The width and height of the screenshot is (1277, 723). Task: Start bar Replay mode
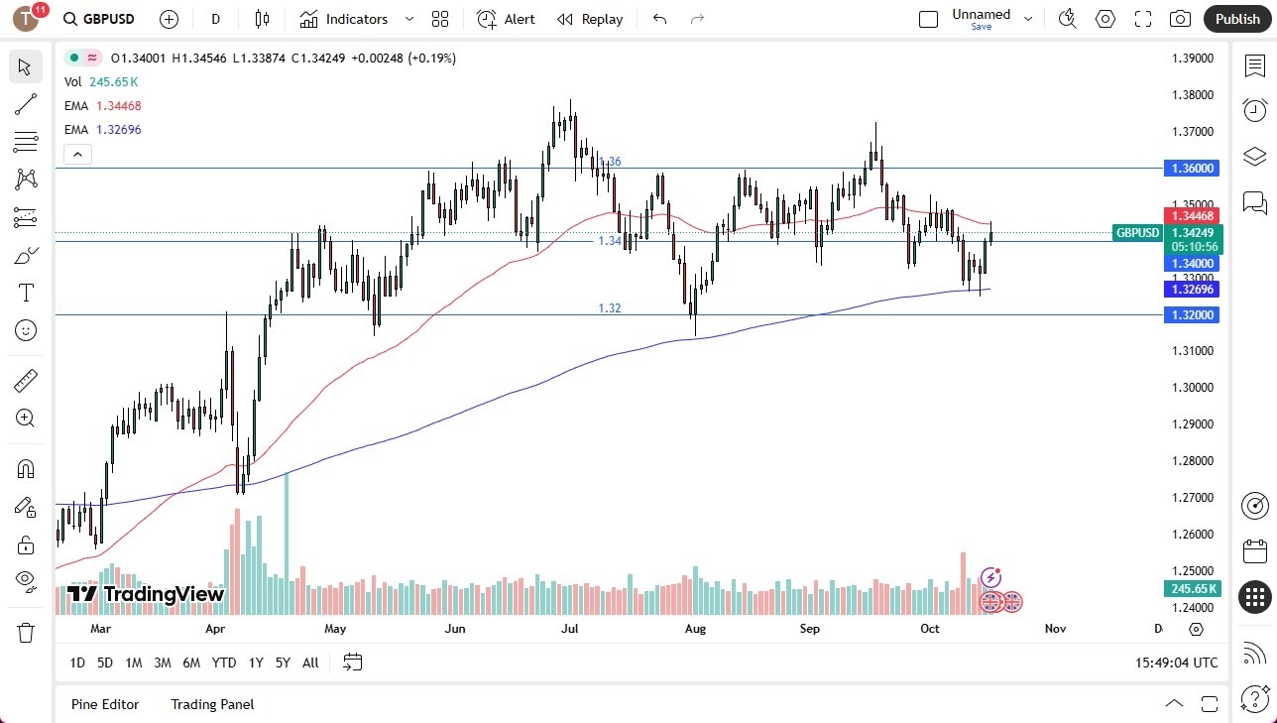589,19
